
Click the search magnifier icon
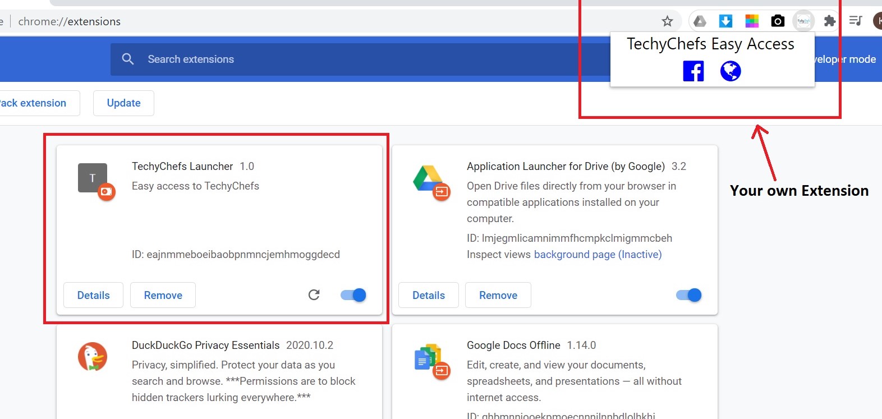tap(128, 59)
